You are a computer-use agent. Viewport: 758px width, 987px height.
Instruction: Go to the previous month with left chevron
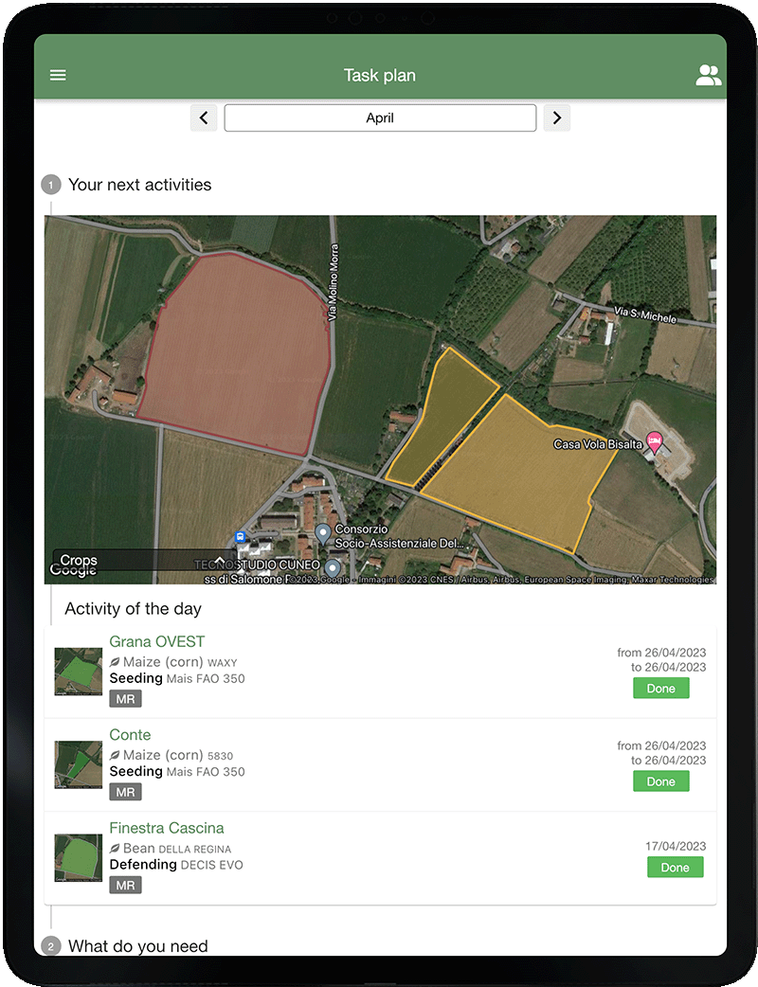coord(204,117)
